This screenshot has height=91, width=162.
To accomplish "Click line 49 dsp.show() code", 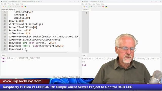I will click(x=16, y=49).
